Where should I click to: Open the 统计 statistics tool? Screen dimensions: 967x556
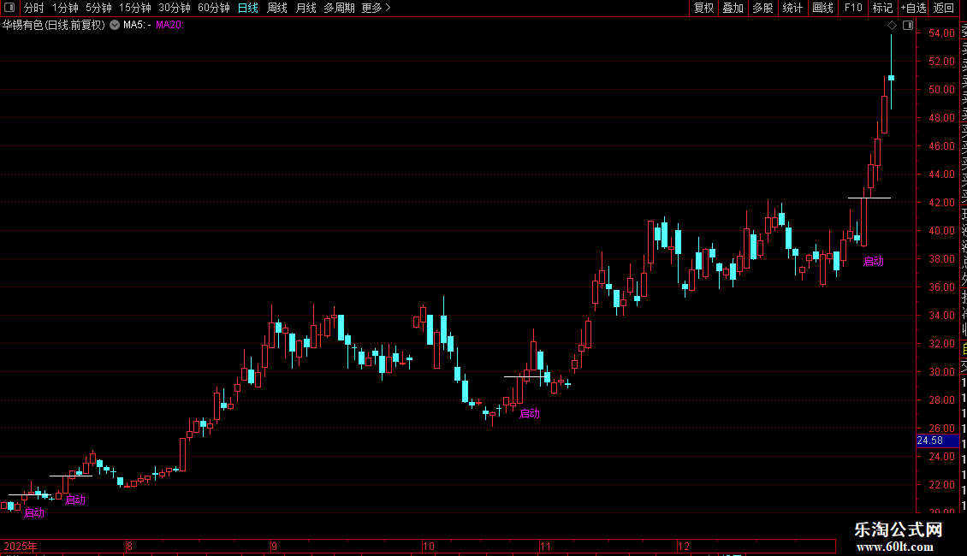click(792, 8)
